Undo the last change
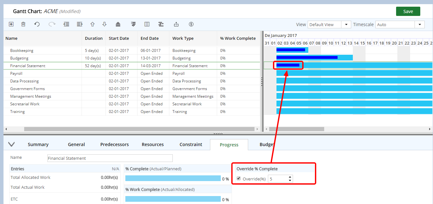Viewport: 433px width, 204px height. click(37, 24)
